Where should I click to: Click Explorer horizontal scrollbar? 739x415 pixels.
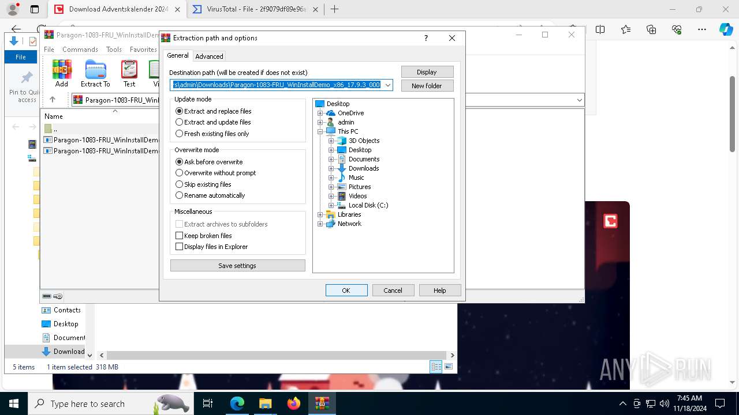(277, 355)
